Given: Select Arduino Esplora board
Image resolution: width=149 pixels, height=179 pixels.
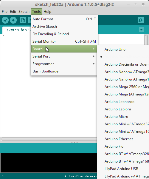Looking at the screenshot, I should pyautogui.click(x=123, y=109).
